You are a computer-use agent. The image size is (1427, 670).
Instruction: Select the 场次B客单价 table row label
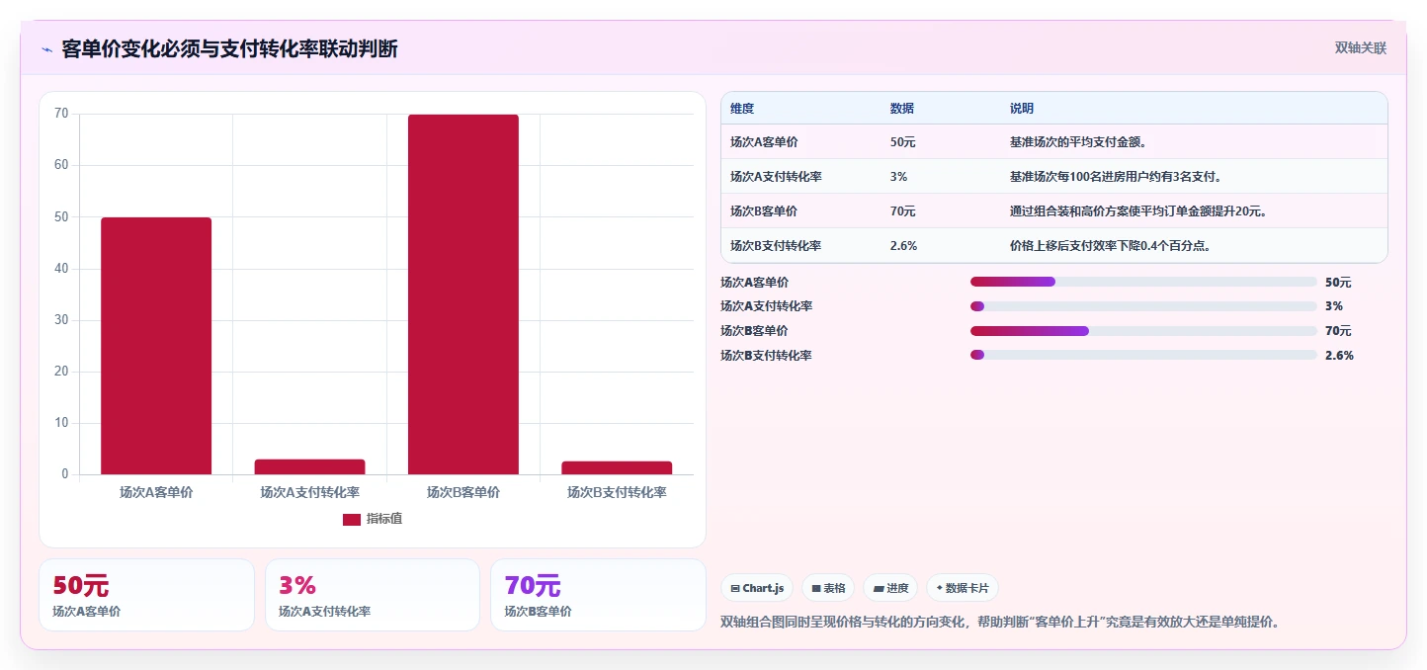tap(764, 211)
